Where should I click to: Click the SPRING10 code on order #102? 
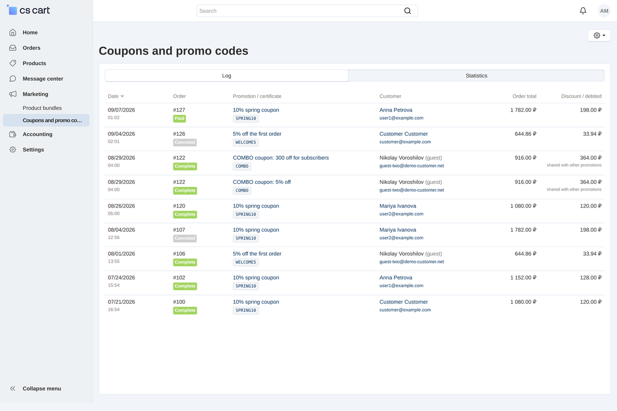point(246,286)
